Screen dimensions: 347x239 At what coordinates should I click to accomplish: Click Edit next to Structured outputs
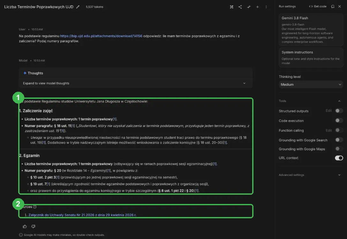(328, 111)
